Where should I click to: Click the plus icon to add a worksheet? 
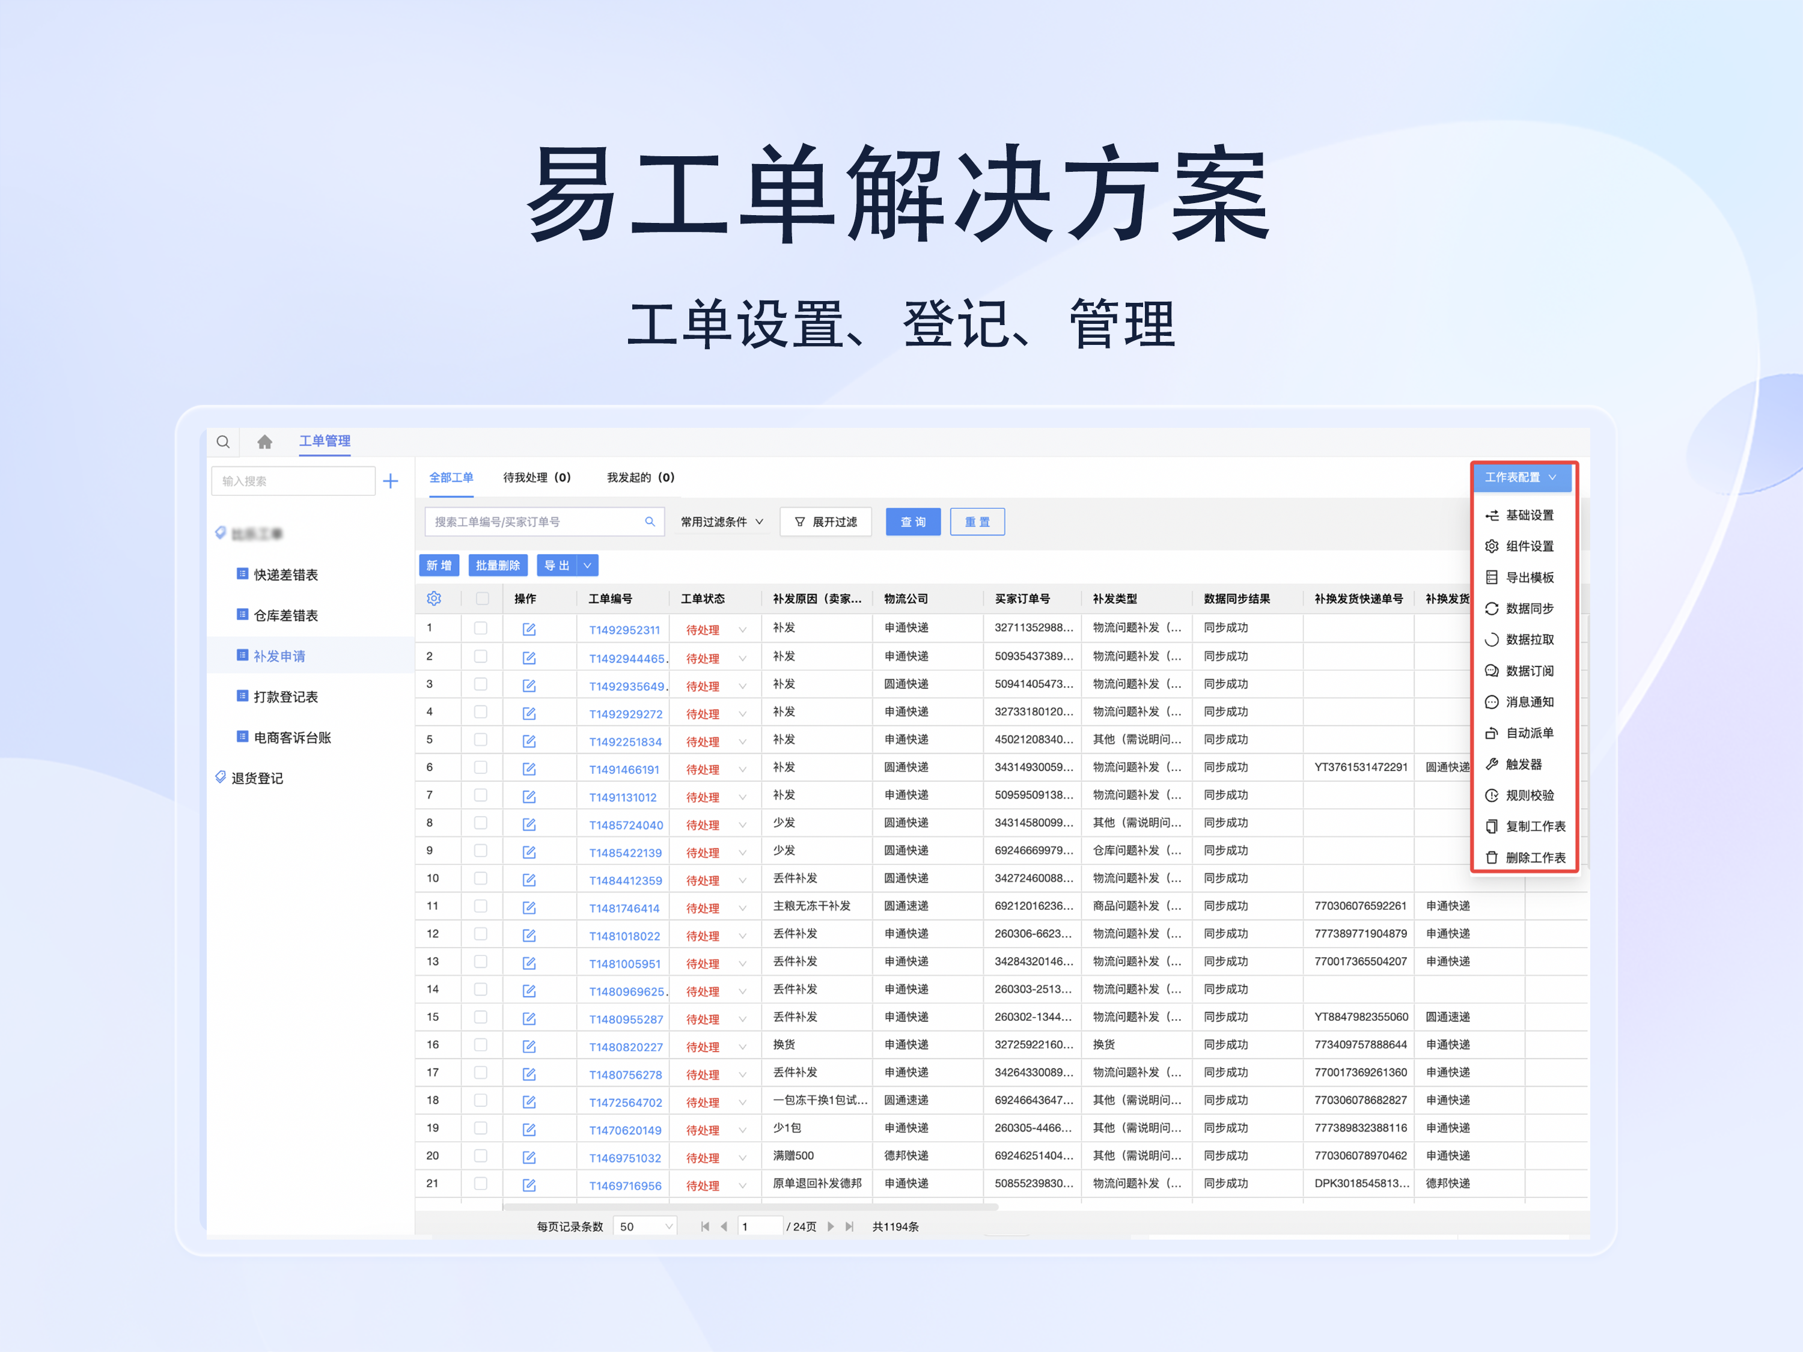click(391, 481)
